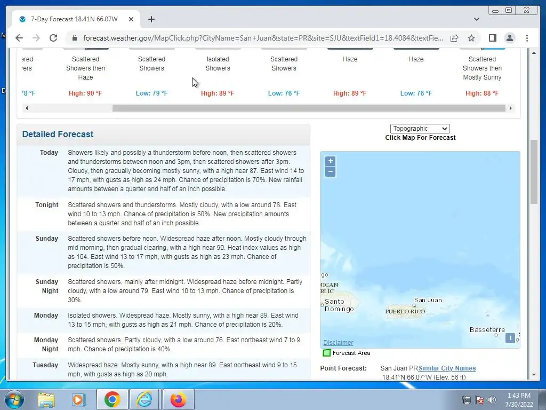Close the 7-Day Forecast tab
546x410 pixels.
point(131,19)
